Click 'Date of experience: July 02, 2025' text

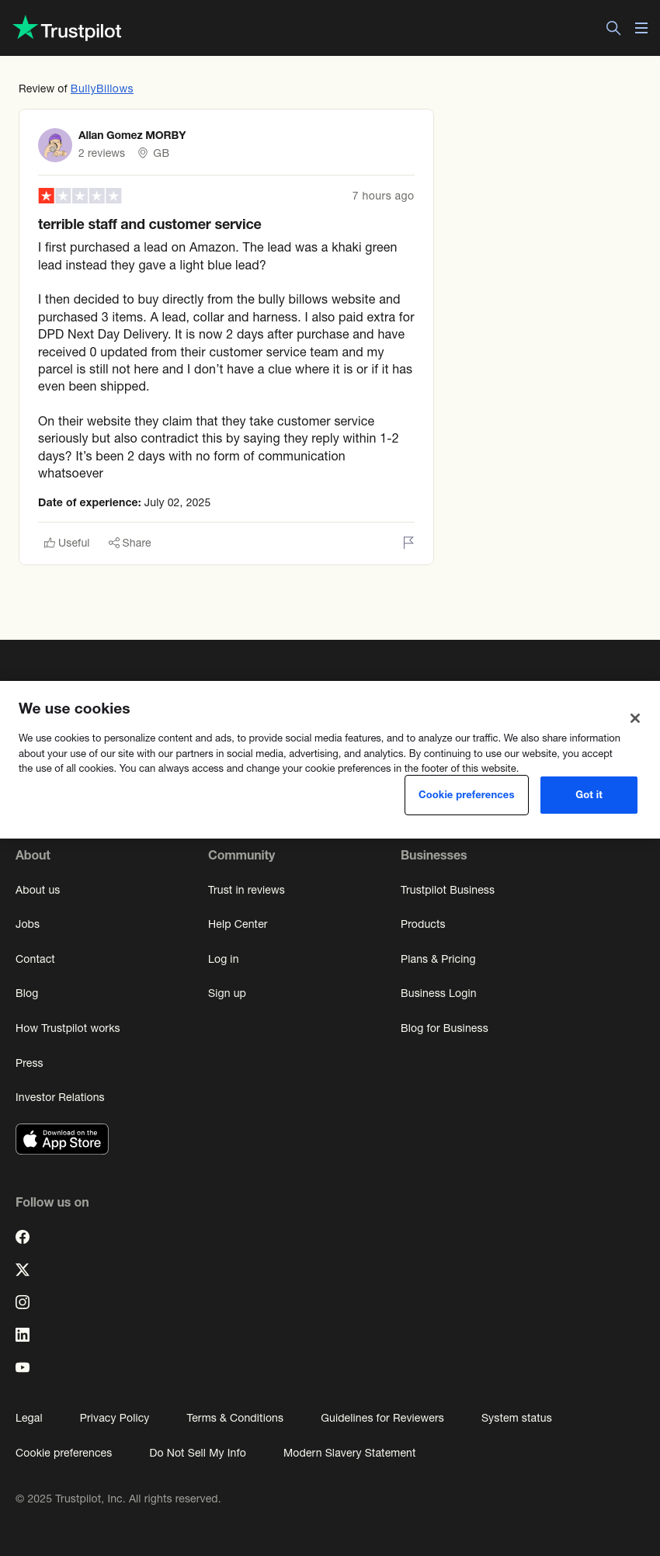[x=124, y=502]
